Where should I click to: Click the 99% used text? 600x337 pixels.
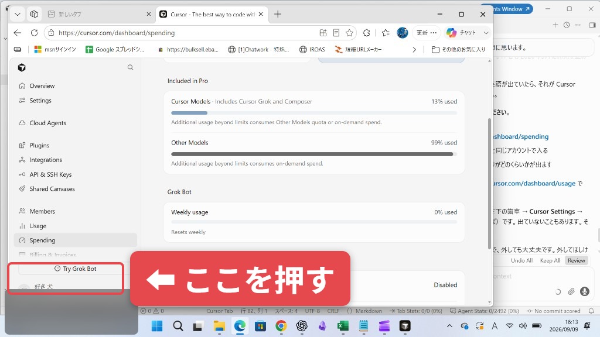(444, 143)
